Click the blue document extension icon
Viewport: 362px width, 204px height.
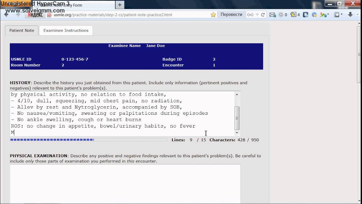(x=305, y=15)
